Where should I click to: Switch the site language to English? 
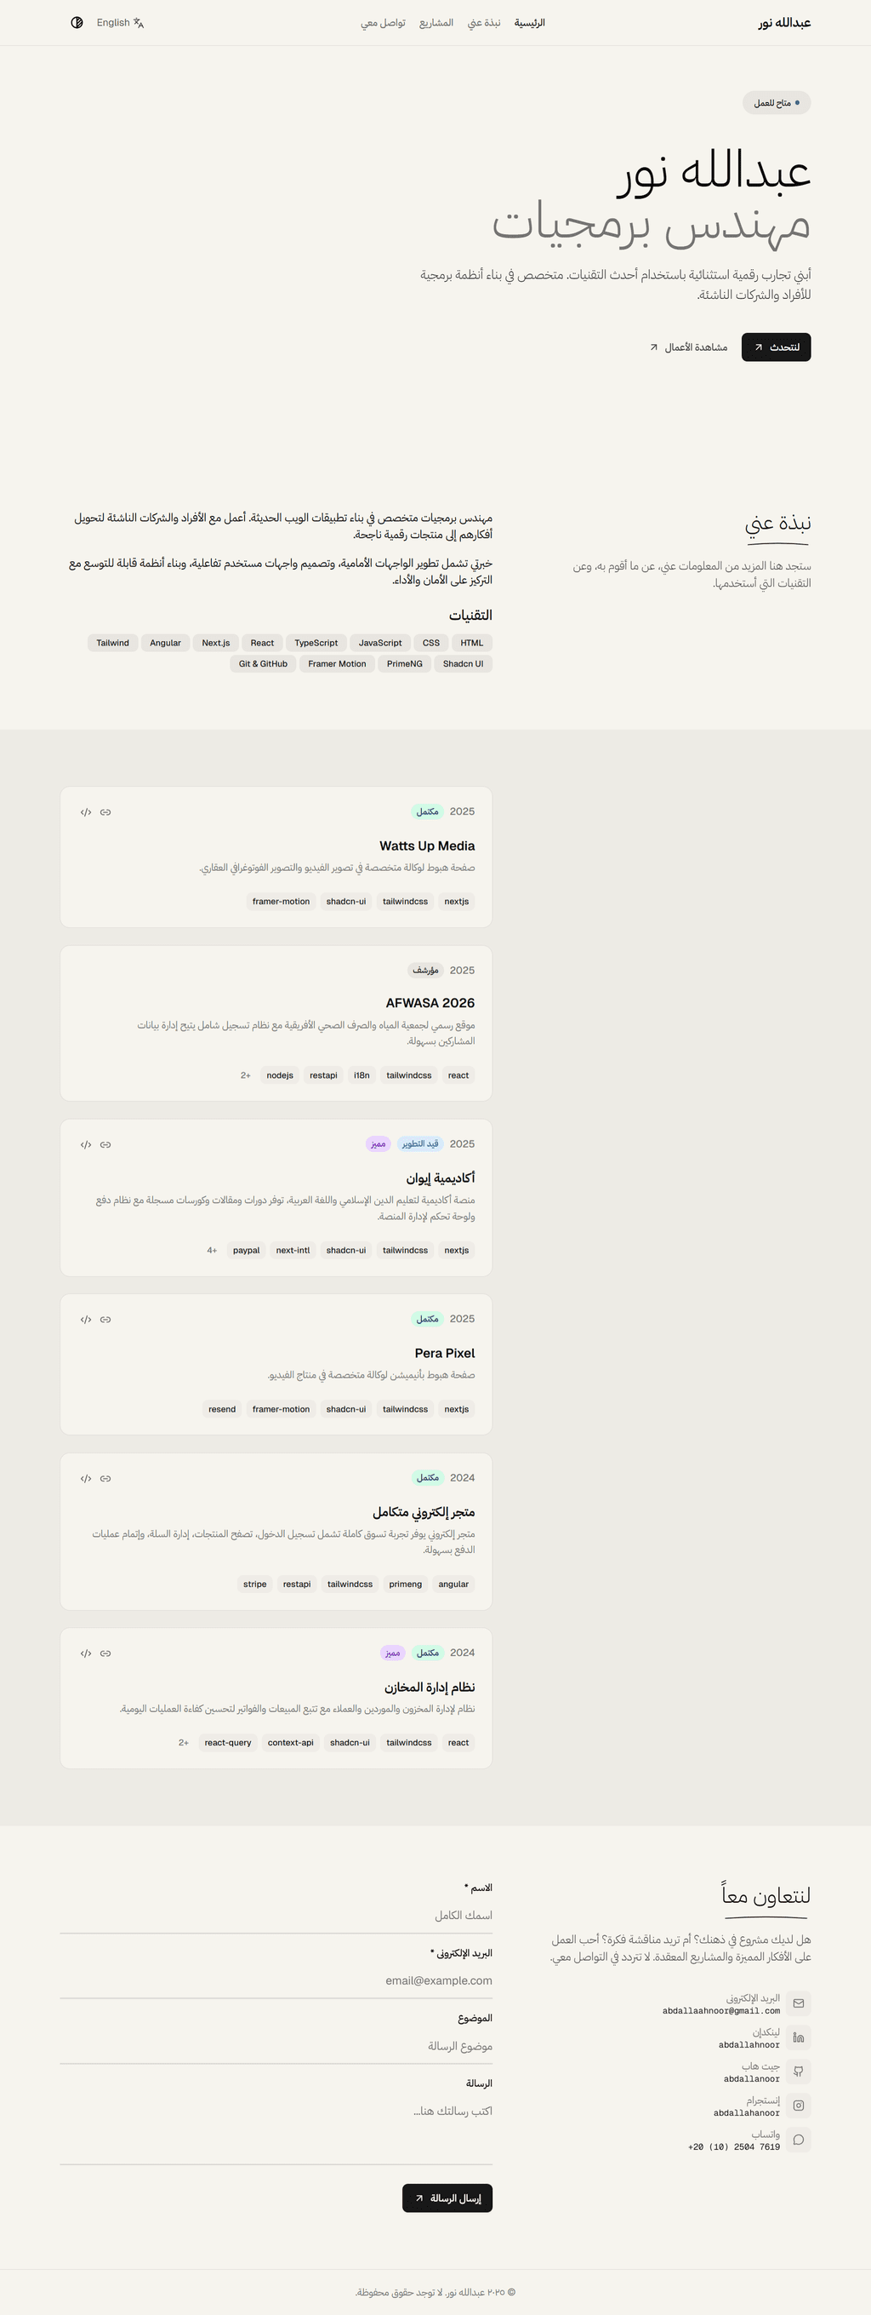(x=120, y=22)
